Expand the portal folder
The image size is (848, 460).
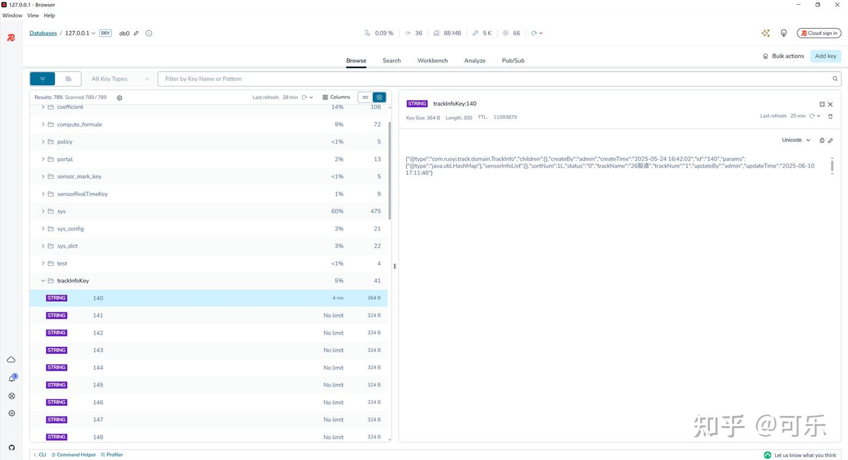(43, 159)
